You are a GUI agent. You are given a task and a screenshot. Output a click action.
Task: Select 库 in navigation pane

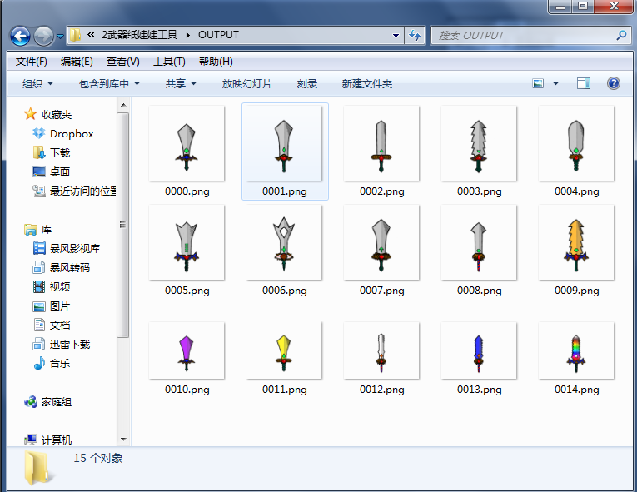47,230
